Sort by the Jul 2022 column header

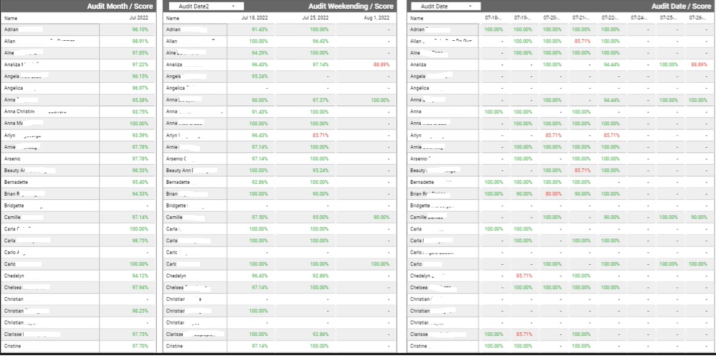coord(138,18)
